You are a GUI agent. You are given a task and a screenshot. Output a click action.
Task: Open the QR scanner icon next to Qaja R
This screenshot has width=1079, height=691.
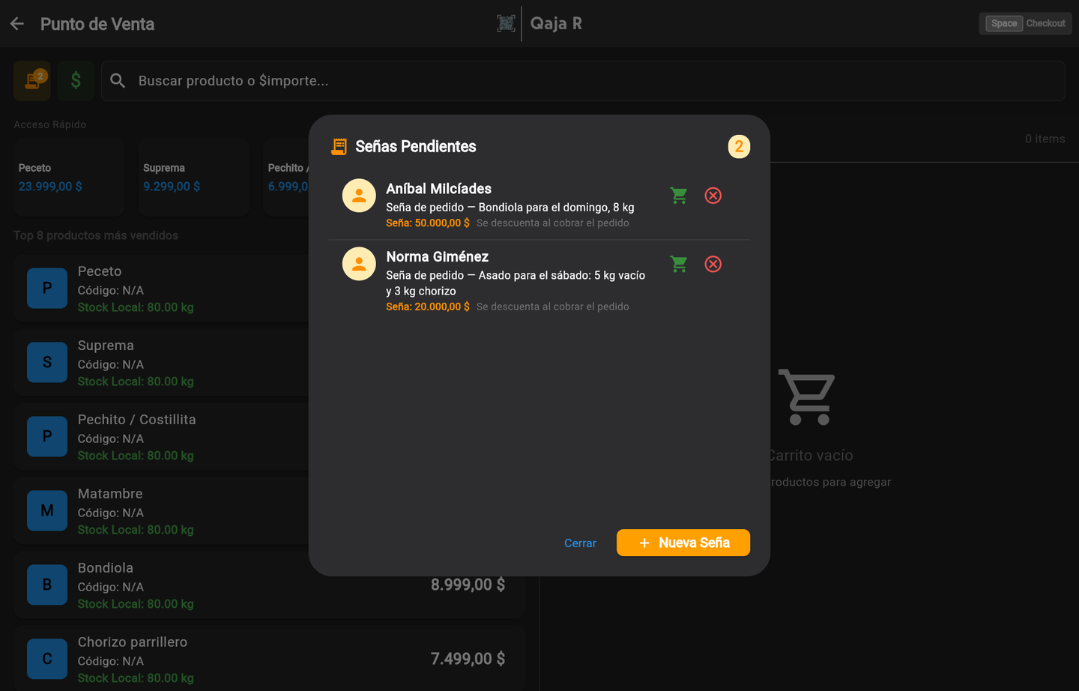[507, 23]
